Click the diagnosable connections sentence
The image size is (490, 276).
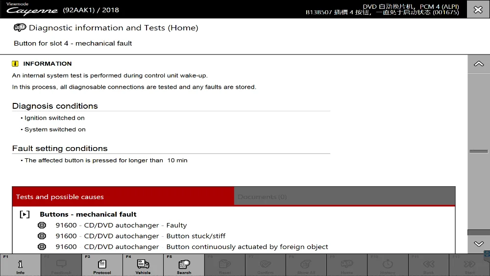(x=134, y=87)
